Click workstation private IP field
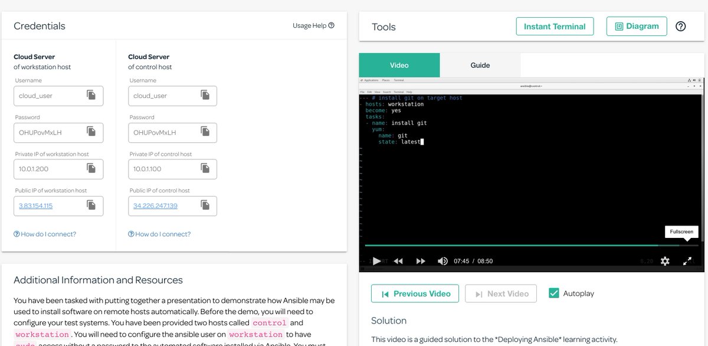This screenshot has width=708, height=346. pyautogui.click(x=58, y=169)
